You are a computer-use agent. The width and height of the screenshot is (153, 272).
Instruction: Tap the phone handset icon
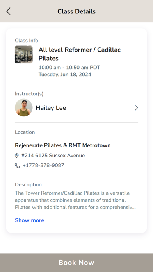pyautogui.click(x=17, y=166)
